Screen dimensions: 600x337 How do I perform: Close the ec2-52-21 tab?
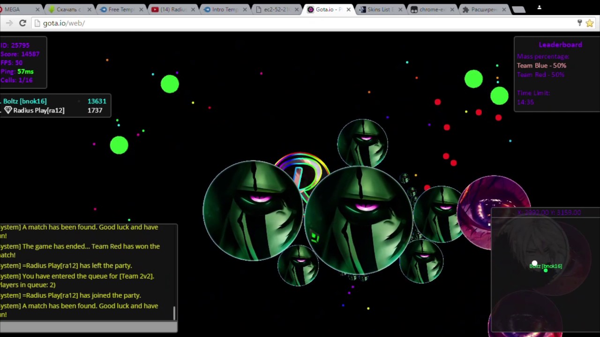(x=296, y=9)
